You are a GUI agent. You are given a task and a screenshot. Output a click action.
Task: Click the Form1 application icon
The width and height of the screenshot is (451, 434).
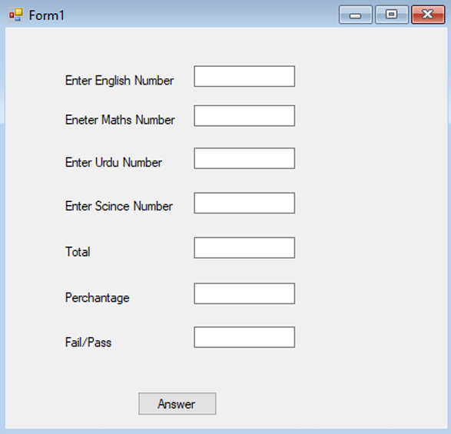16,15
